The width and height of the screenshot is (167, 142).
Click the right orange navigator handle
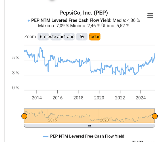click(155, 116)
